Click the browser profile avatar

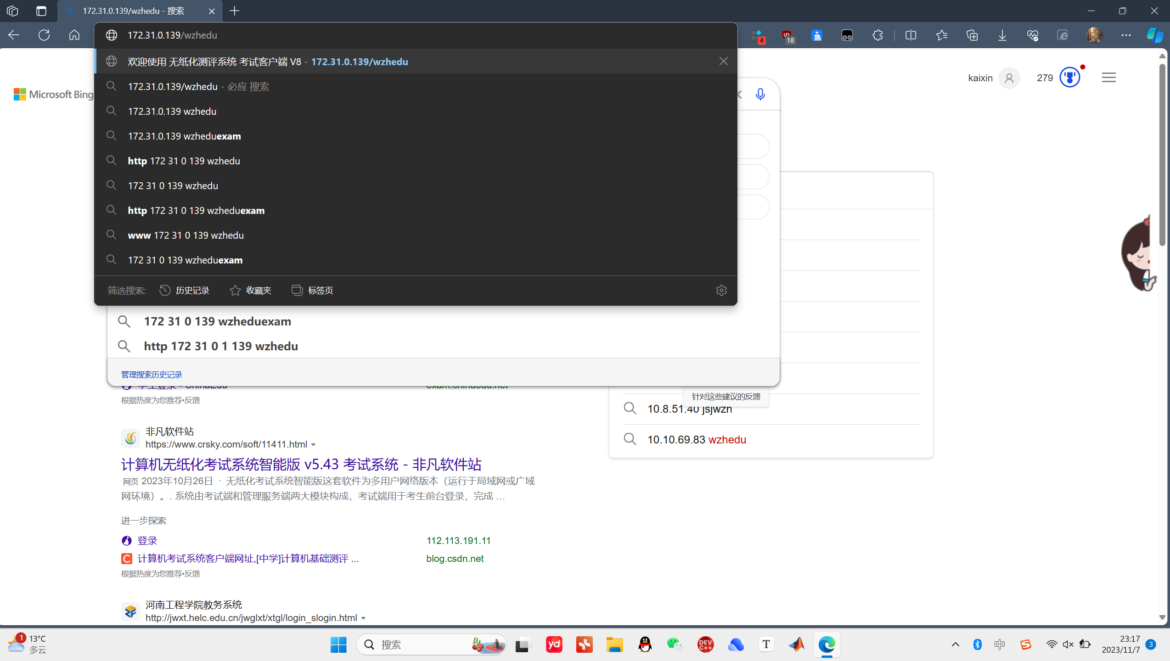[1094, 35]
